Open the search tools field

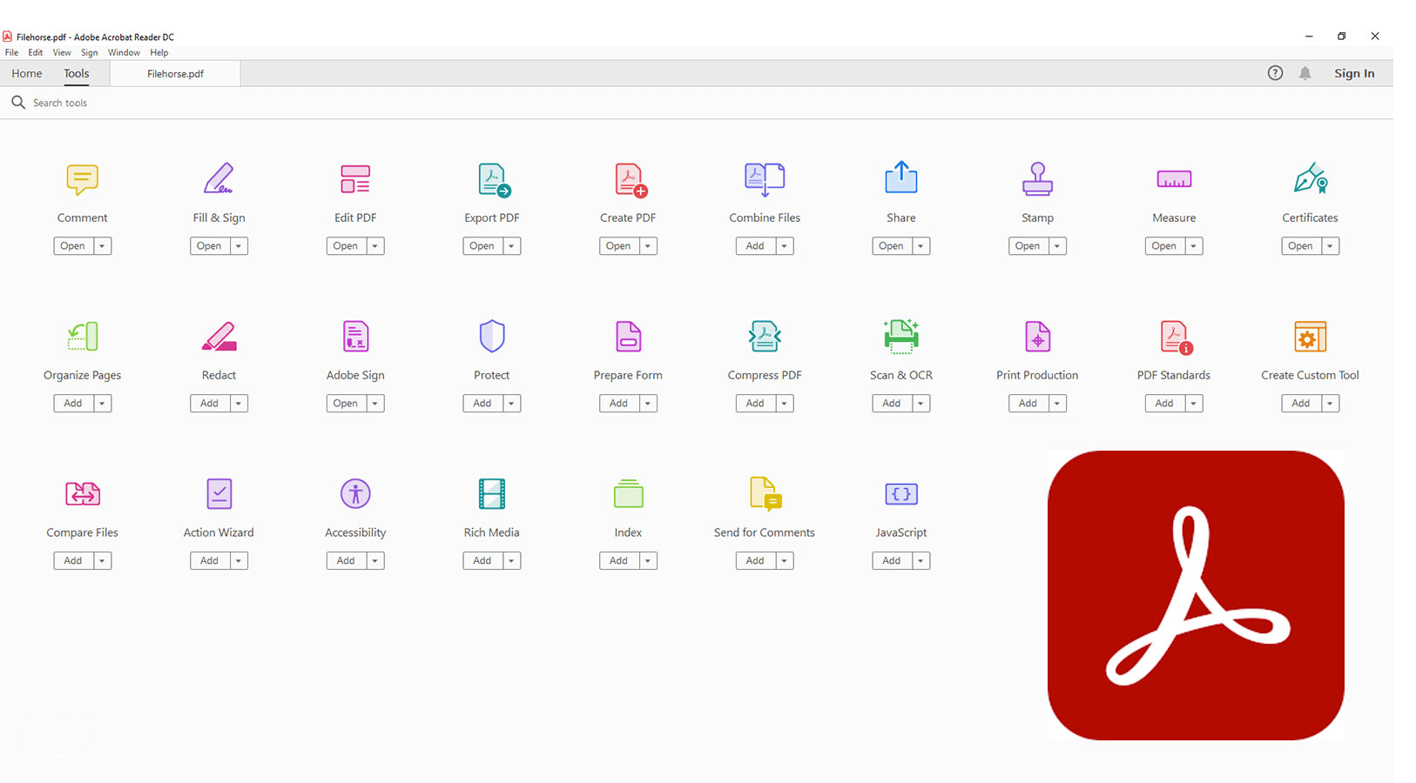[x=61, y=102]
